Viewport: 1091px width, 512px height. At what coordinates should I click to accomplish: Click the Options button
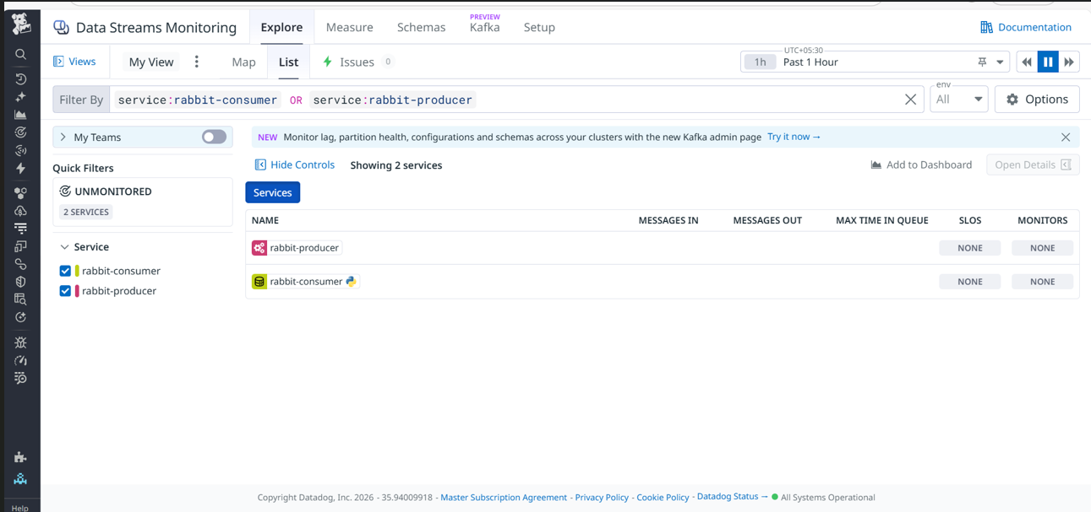coord(1037,100)
